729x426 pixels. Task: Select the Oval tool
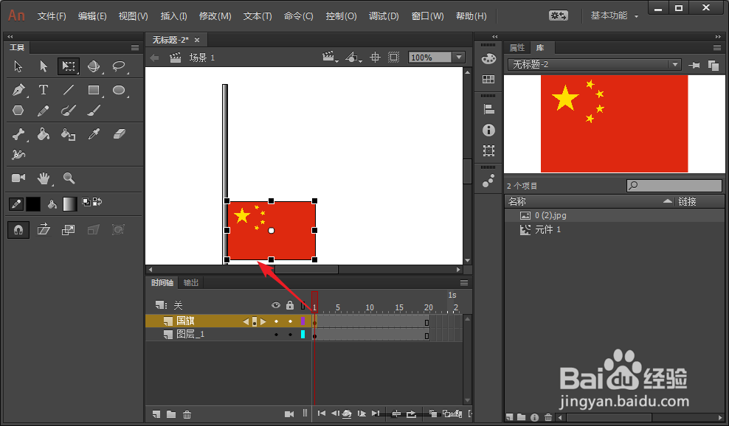pos(119,90)
